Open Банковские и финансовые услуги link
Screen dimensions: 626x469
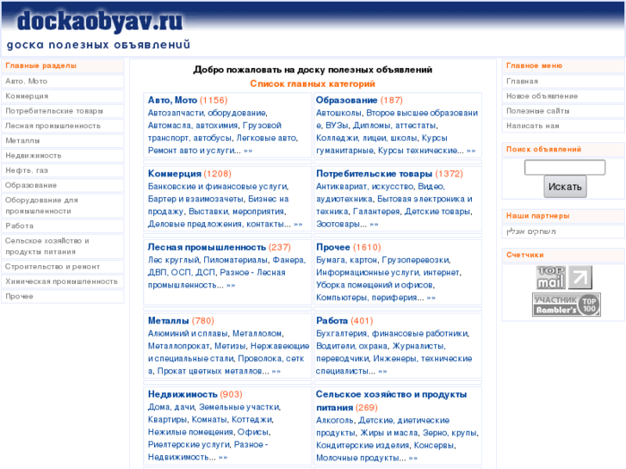[218, 187]
